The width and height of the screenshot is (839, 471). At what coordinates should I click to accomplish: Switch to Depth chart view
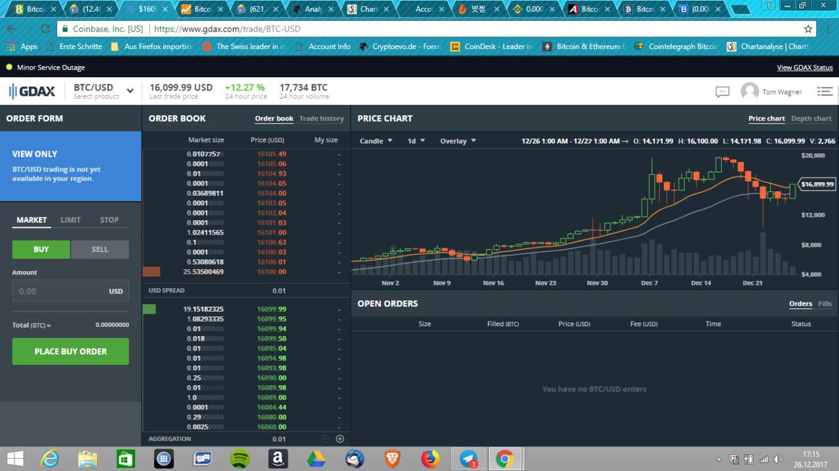tap(811, 119)
